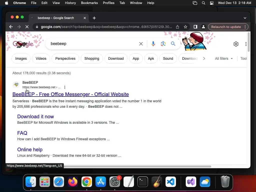The height and width of the screenshot is (192, 256).
Task: Click the back navigation arrow
Action: tap(11, 27)
